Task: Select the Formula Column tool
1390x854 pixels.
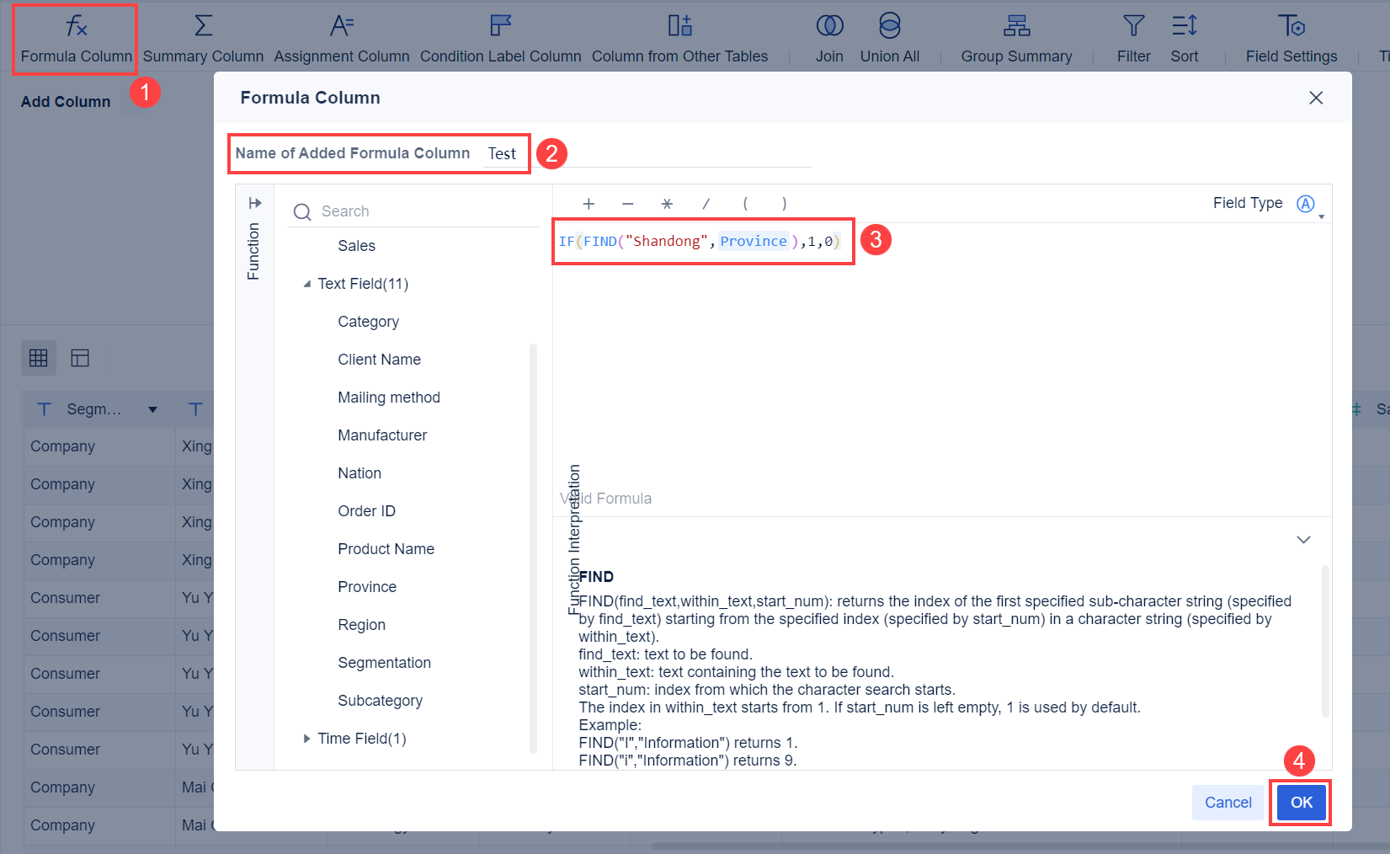Action: coord(74,38)
